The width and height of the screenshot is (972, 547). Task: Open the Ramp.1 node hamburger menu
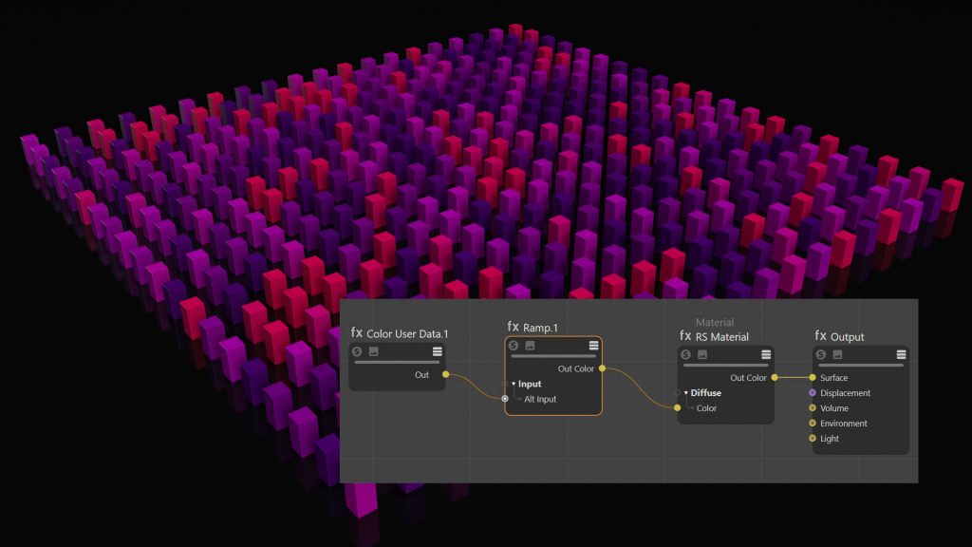[593, 346]
